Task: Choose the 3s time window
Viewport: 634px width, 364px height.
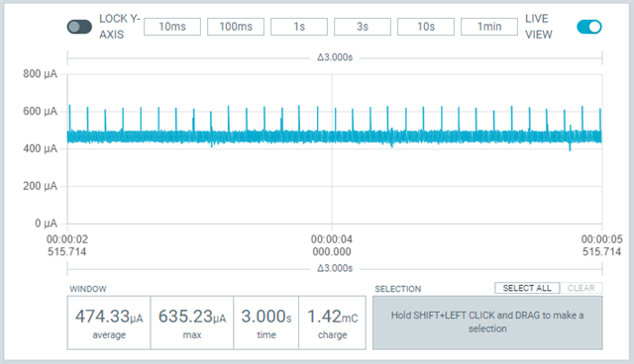Action: point(363,27)
